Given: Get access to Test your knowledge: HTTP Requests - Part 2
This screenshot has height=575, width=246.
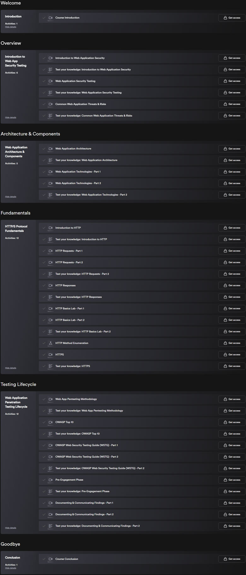Looking at the screenshot, I should click(x=232, y=274).
